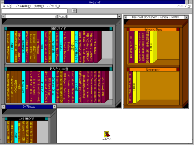The image size is (194, 145).
Task: Click the teal square left of 操作ガイド shelf label
Action: (x=6, y=29)
